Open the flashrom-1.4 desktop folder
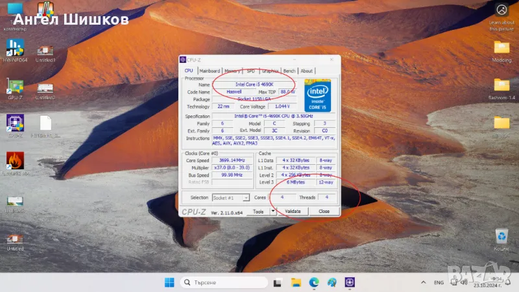 pos(501,86)
